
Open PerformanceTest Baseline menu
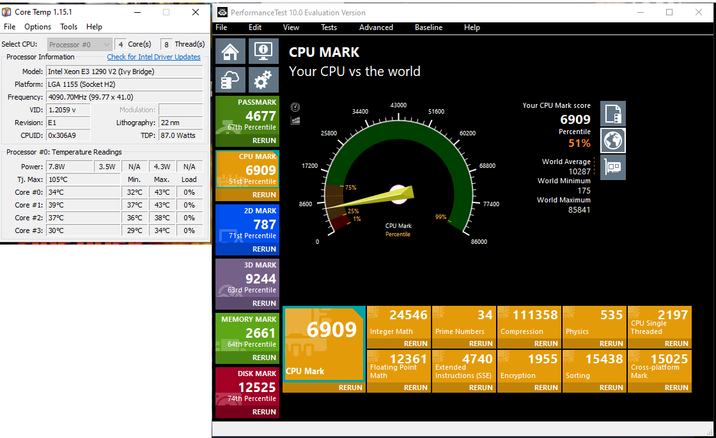click(x=428, y=27)
